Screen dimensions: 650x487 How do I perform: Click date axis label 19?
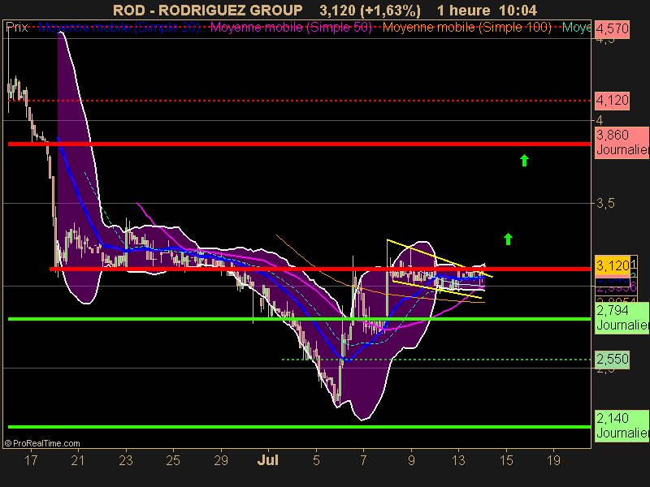click(554, 460)
